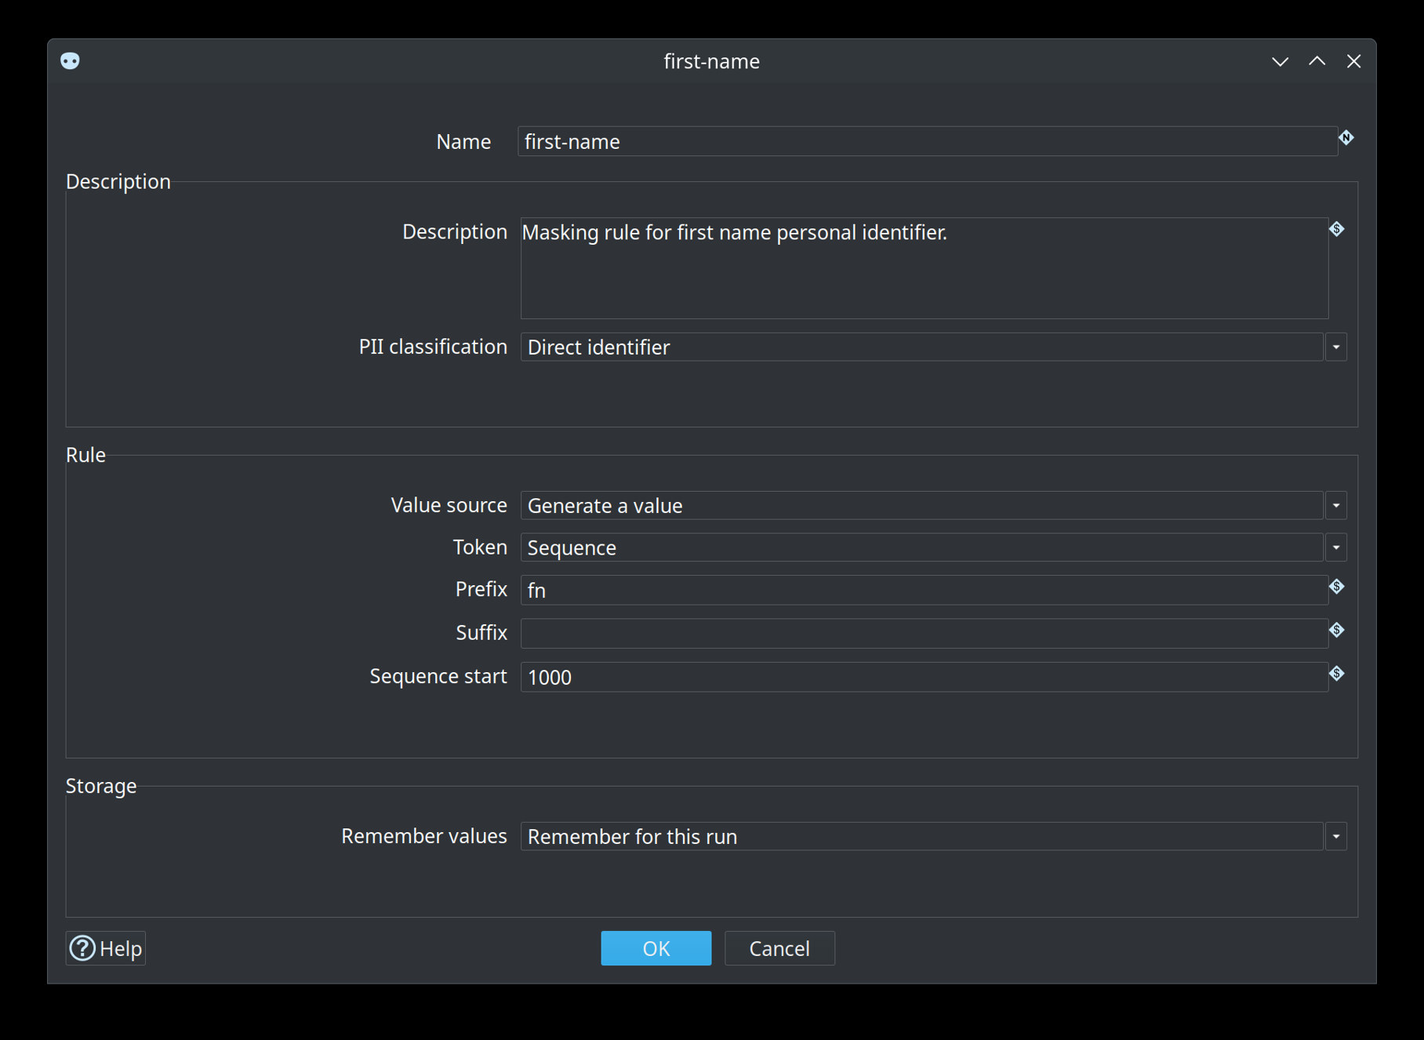This screenshot has width=1424, height=1040.
Task: Click the Sequence start field with 1000
Action: click(x=925, y=677)
